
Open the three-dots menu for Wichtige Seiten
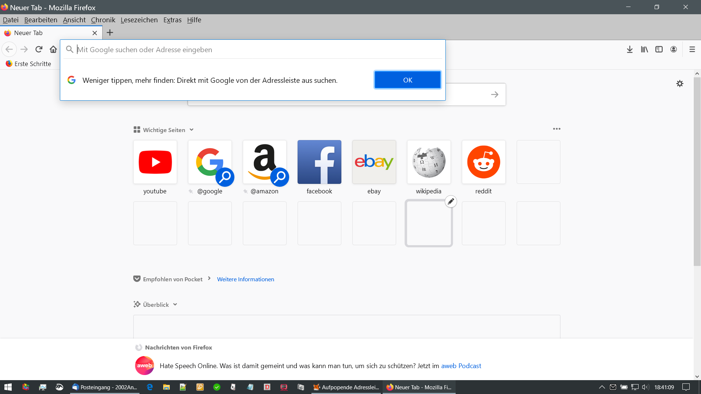coord(556,129)
